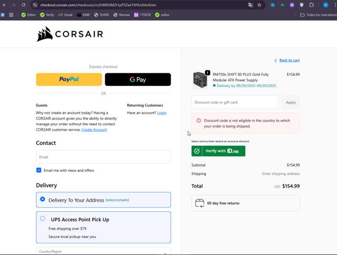337x255 pixels.
Task: Open the extensions puzzle icon
Action: click(311, 5)
